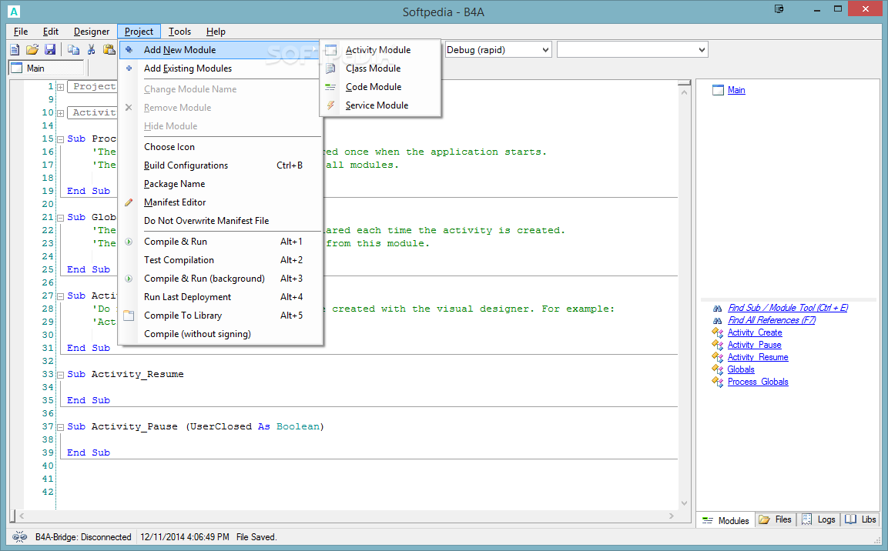Select Package Name menu item
This screenshot has height=551, width=888.
pos(221,184)
